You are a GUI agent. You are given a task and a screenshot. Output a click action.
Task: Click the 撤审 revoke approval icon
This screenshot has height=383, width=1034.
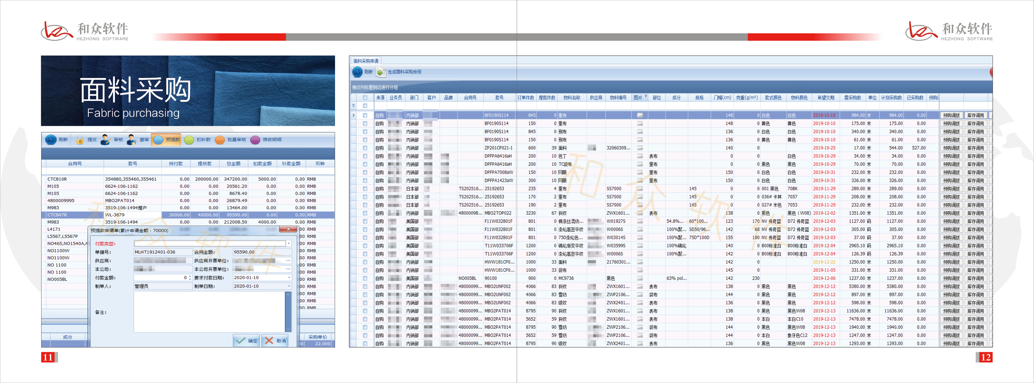click(131, 140)
